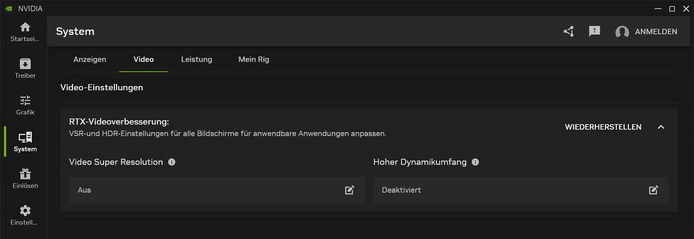Open the Grafik sliders icon in sidebar
Image resolution: width=694 pixels, height=239 pixels.
pyautogui.click(x=25, y=101)
